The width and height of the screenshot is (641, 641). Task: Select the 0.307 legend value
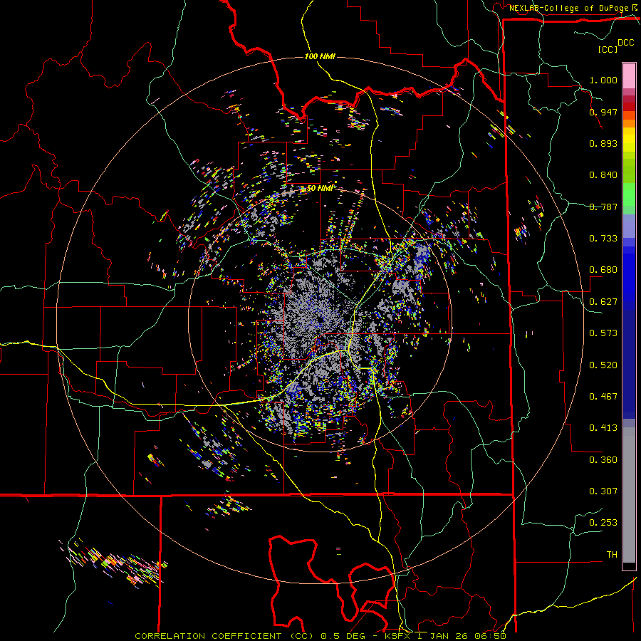coord(603,491)
